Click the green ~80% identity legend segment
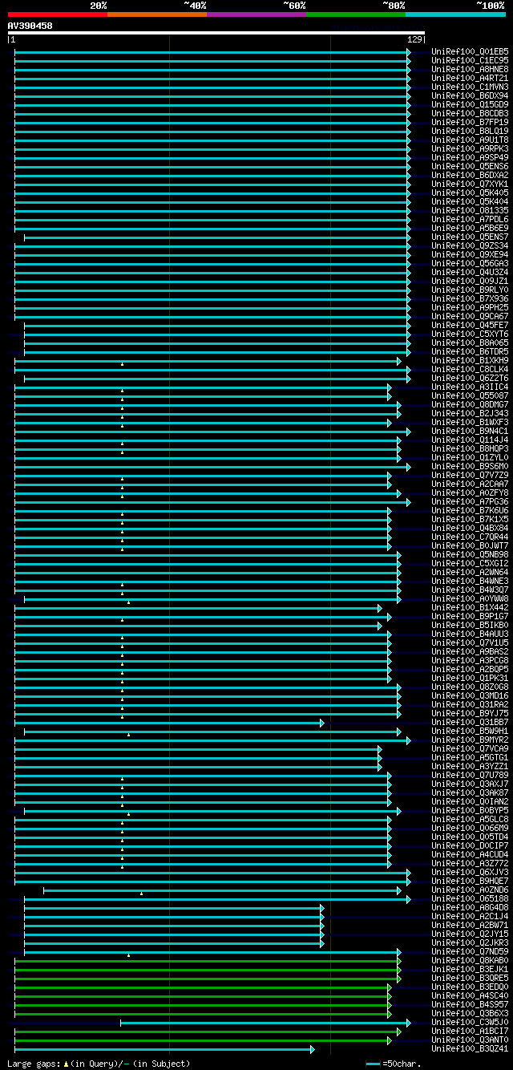 [x=356, y=14]
